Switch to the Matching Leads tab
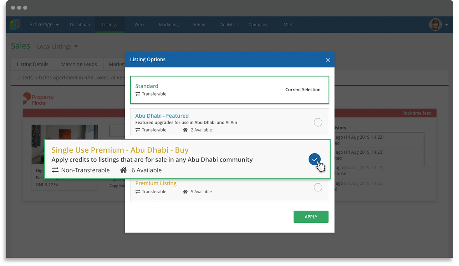 (x=79, y=64)
